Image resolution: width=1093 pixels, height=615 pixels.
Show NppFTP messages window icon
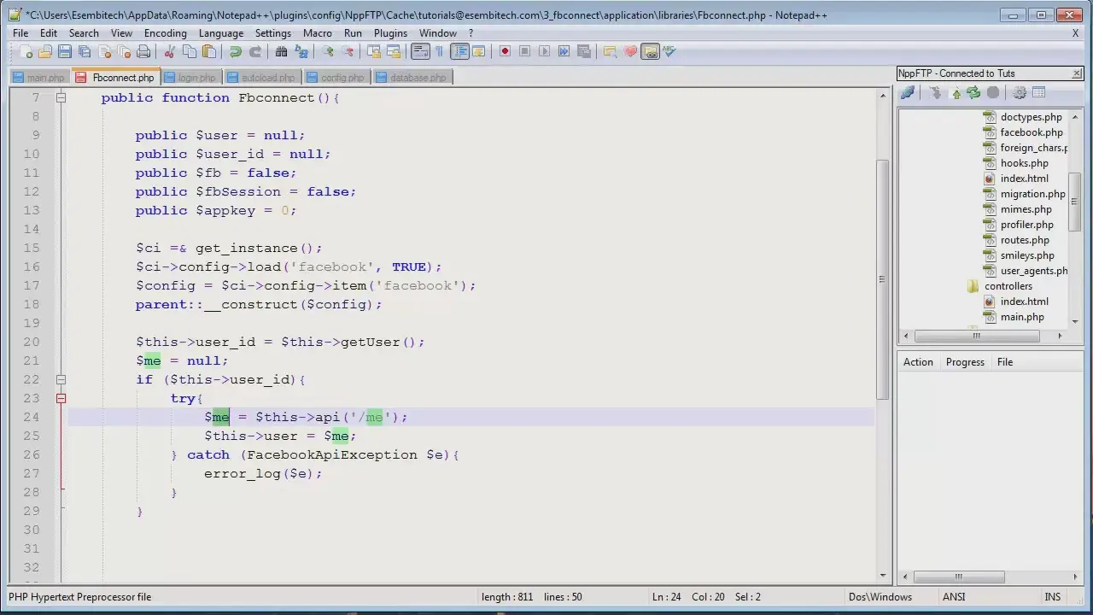(1038, 93)
